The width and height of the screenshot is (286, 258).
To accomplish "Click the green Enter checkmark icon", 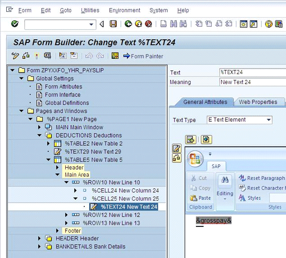I will click(x=15, y=24).
